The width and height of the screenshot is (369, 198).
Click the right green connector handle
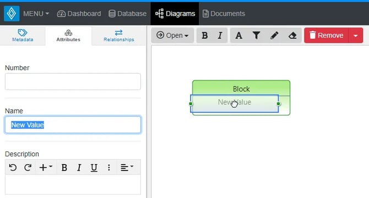(x=278, y=104)
